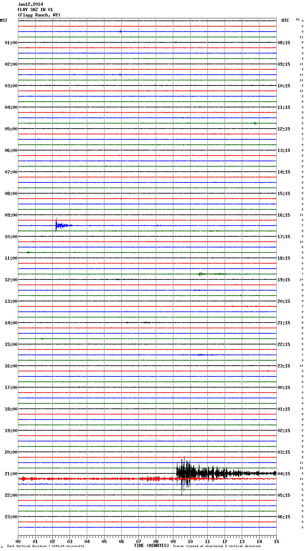Click the '03:00' MST time label
Screen dimensions: 305x551
(x=11, y=86)
